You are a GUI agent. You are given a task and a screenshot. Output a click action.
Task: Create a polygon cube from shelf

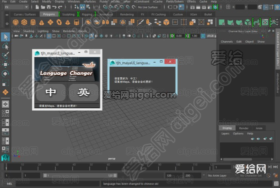point(24,23)
